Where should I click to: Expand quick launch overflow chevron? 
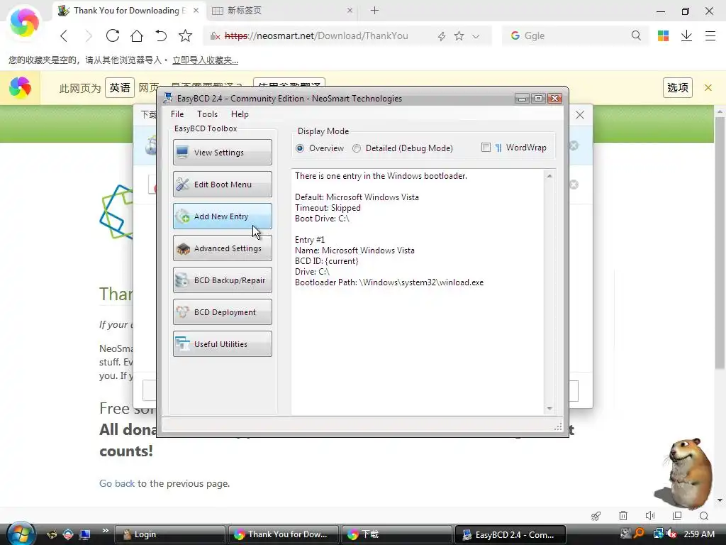pos(105,531)
